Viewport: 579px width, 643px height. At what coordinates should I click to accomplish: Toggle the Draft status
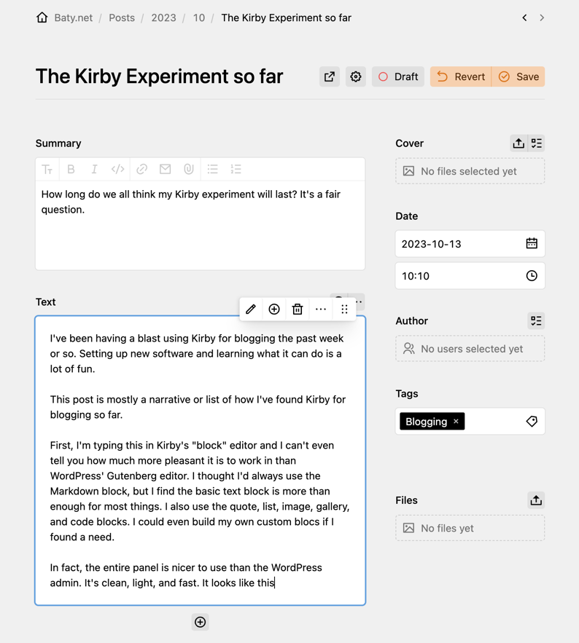click(x=398, y=76)
